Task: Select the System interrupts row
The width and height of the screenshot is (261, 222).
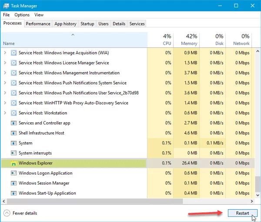Action: click(x=127, y=153)
